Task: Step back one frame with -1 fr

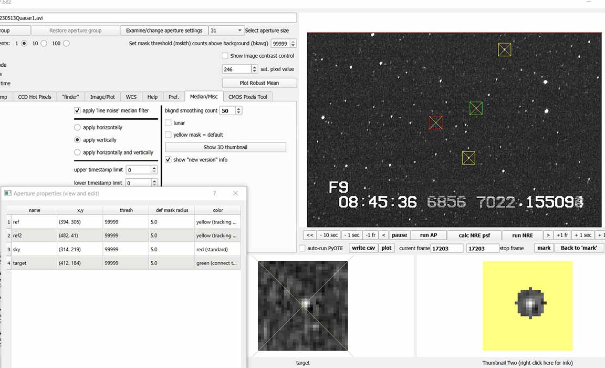Action: pyautogui.click(x=370, y=235)
